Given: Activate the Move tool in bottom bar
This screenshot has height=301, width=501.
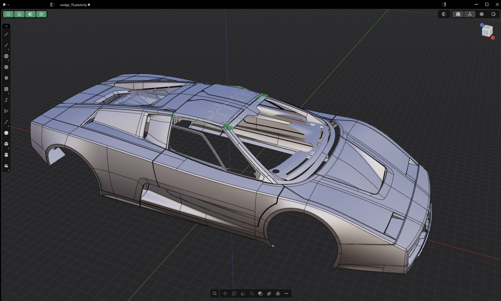Looking at the screenshot, I should pos(225,294).
